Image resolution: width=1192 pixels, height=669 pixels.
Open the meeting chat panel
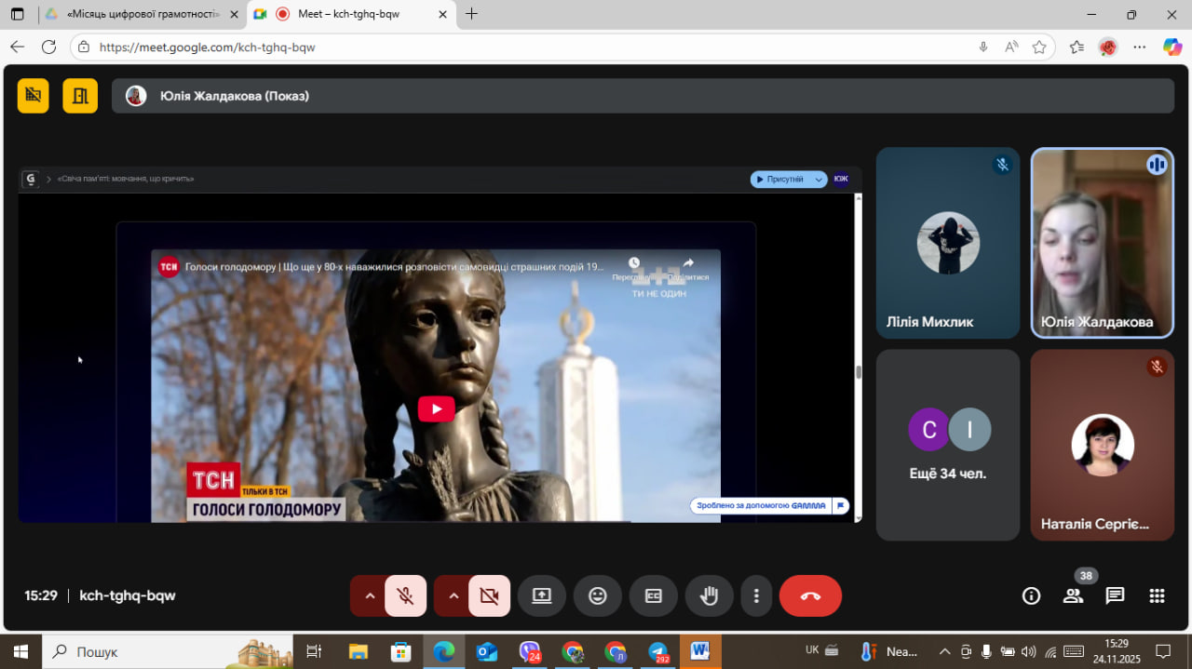click(1115, 596)
